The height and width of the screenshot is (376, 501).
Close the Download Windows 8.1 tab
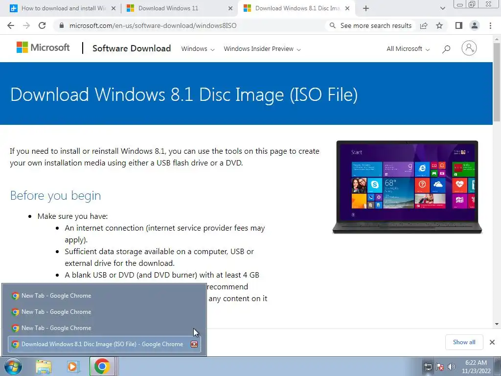[x=347, y=8]
